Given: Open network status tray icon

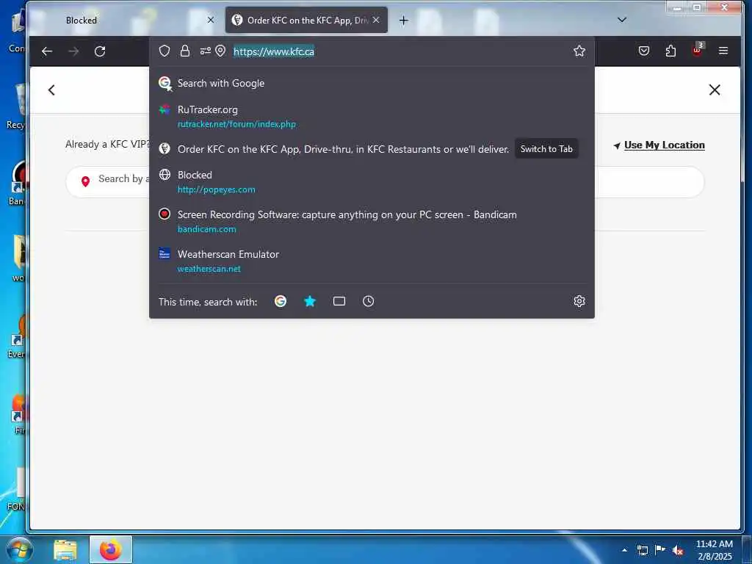Looking at the screenshot, I should 642,550.
